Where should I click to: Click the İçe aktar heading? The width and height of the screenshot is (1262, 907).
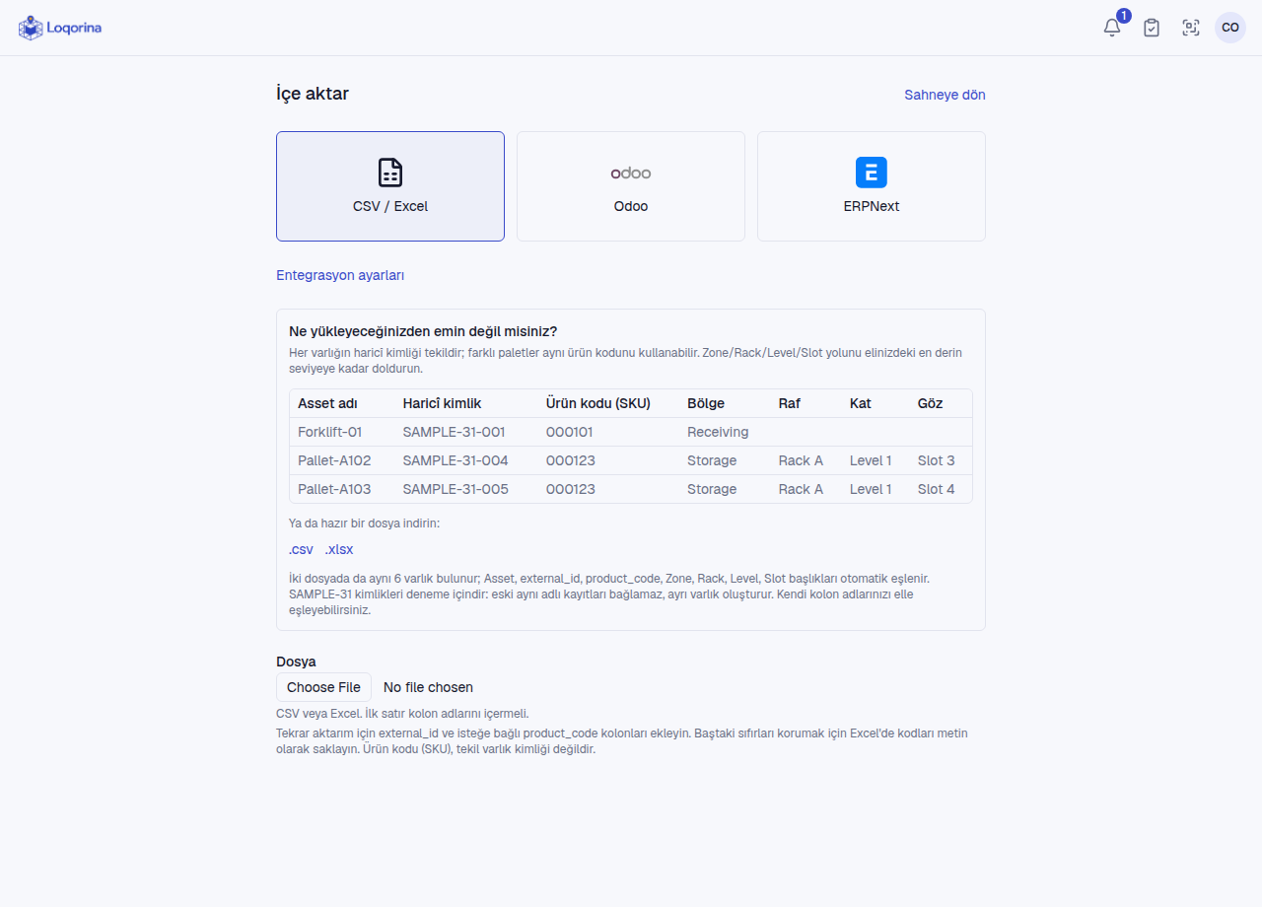click(313, 94)
